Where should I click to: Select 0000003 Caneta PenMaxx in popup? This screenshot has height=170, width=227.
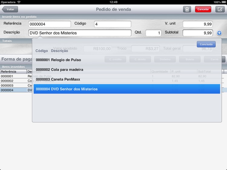pyautogui.click(x=127, y=79)
